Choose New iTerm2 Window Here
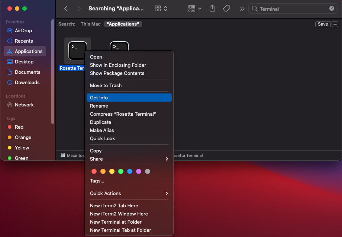This screenshot has width=342, height=237. point(129,214)
